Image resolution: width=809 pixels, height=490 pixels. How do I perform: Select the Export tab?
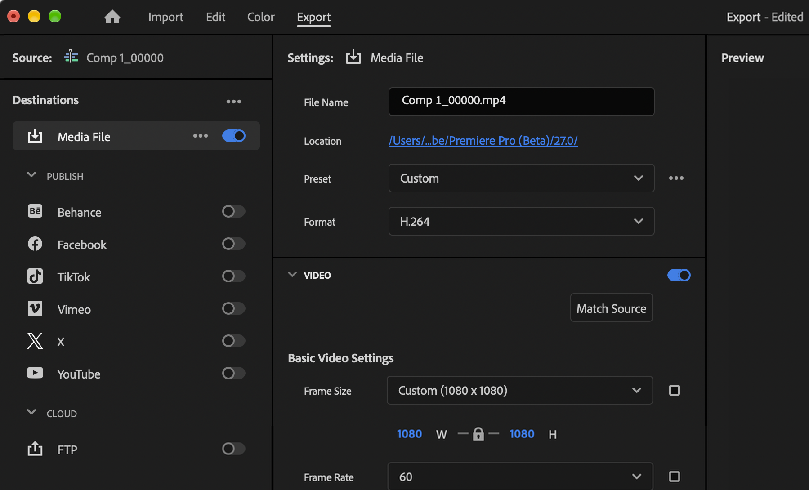(x=314, y=18)
